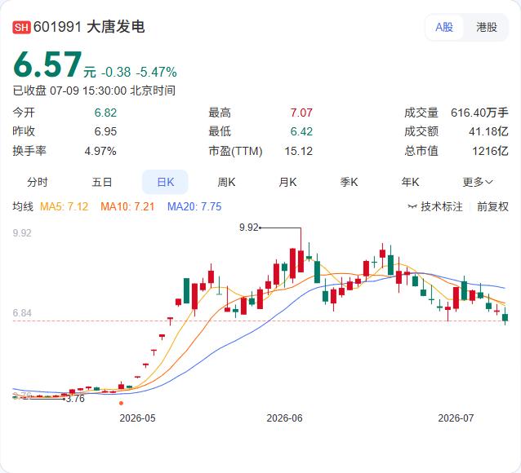Viewport: 521px width, 473px height.
Task: Select the 五日 chart tab
Action: [x=102, y=182]
